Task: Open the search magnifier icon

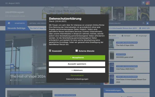Action: coord(144,23)
